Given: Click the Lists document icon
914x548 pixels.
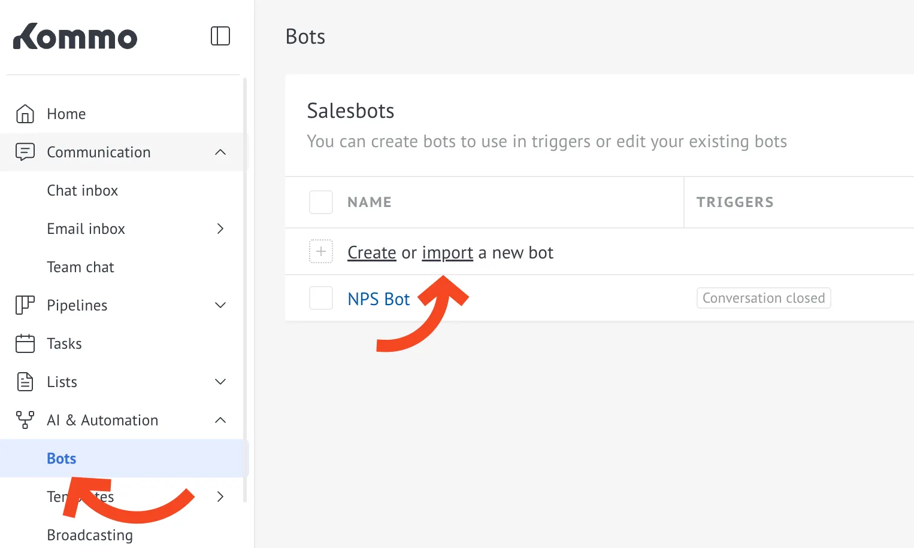Looking at the screenshot, I should tap(25, 382).
